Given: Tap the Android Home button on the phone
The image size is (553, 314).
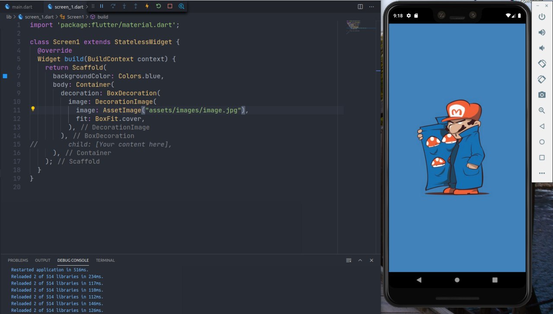Looking at the screenshot, I should tap(457, 280).
